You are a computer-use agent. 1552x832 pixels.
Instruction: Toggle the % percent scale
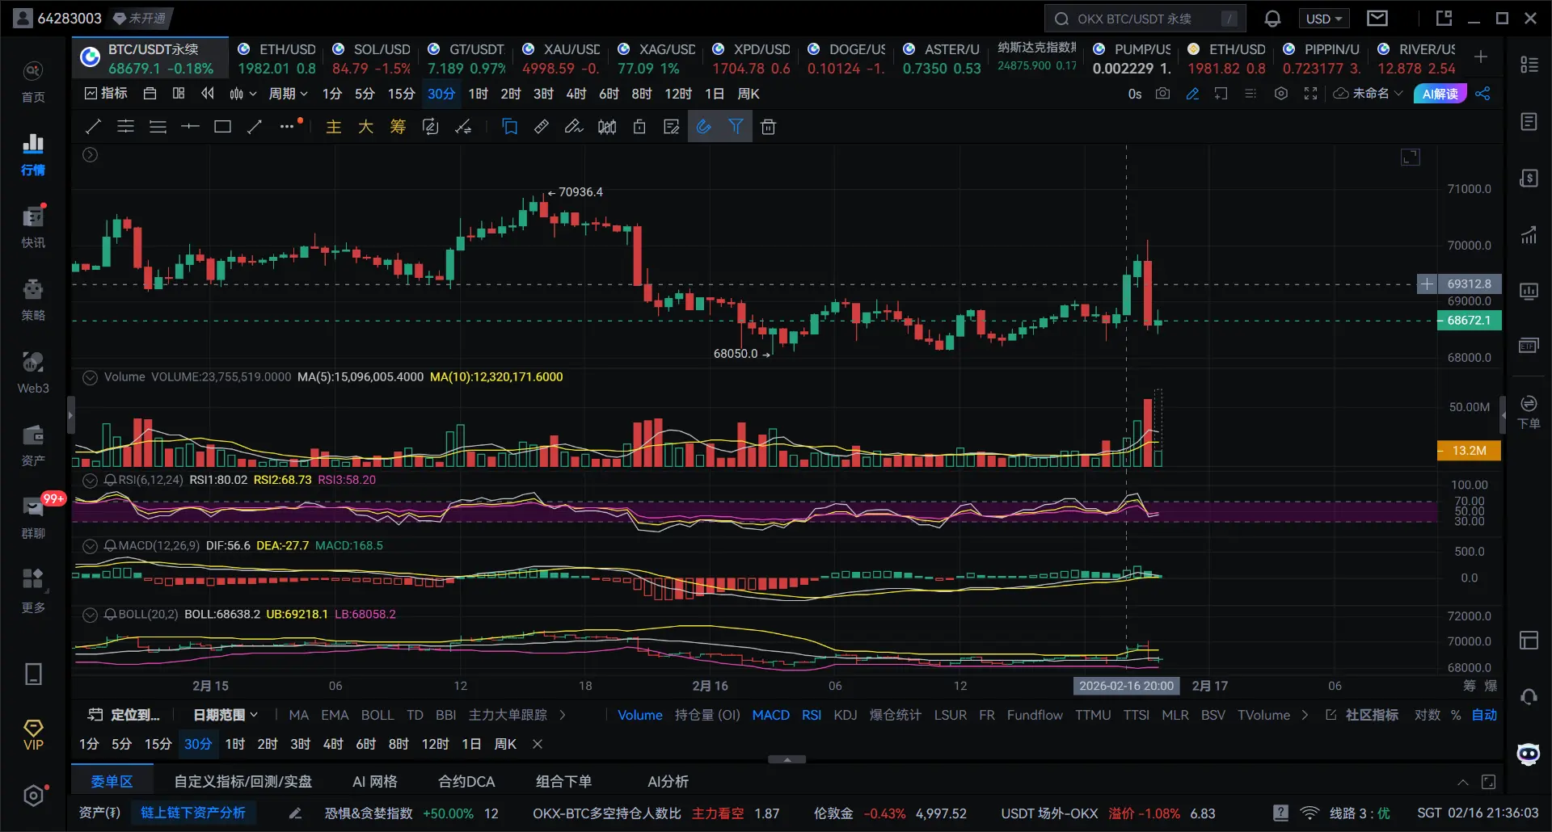click(x=1456, y=715)
